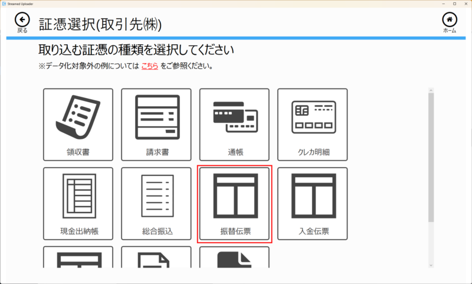
Task: Select the 領収書 receipt tile
Action: [78, 125]
